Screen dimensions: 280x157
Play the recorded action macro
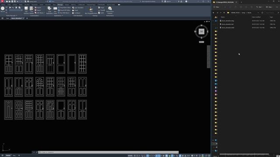click(x=12, y=8)
